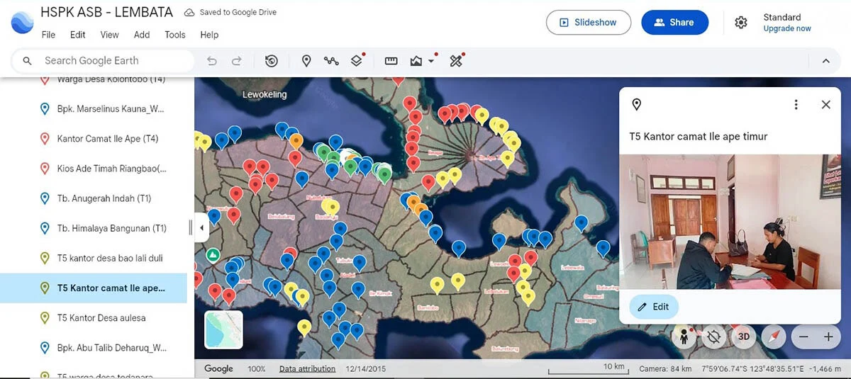Viewport: 851px width, 379px height.
Task: Select Tb. Anugerah Indah (T1) item
Action: (94, 198)
